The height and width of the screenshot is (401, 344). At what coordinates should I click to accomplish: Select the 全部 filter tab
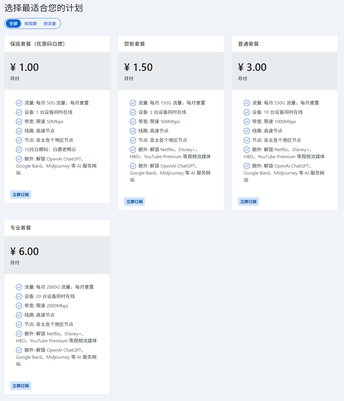(x=13, y=24)
